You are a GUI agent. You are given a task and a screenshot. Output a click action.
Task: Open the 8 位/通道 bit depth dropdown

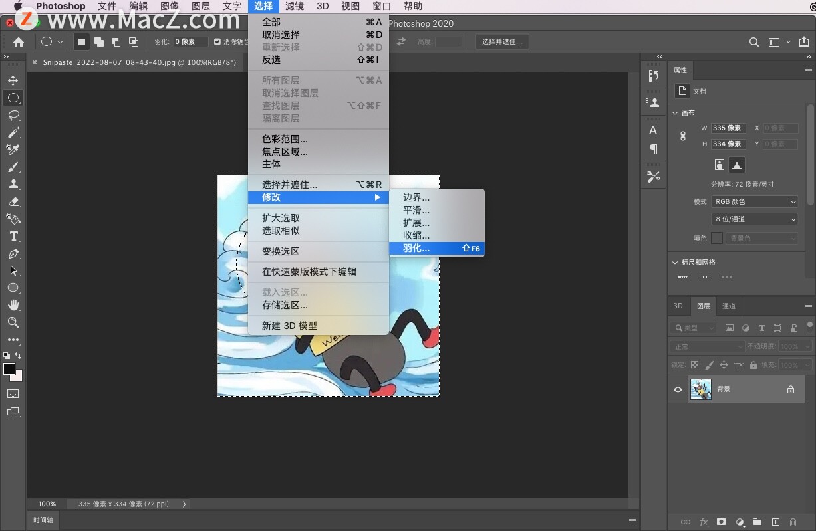point(754,219)
